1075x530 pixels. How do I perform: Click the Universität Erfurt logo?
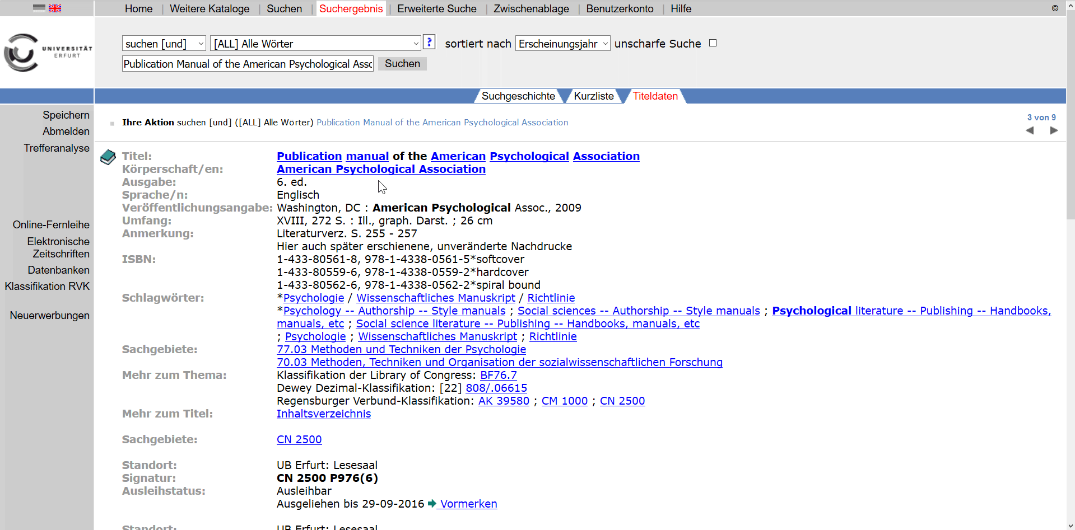(x=47, y=53)
